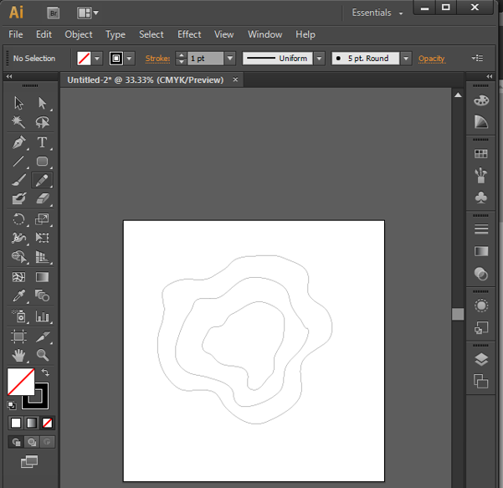Screen dimensions: 503x488
Task: Open the stroke weight dropdown
Action: coord(230,59)
